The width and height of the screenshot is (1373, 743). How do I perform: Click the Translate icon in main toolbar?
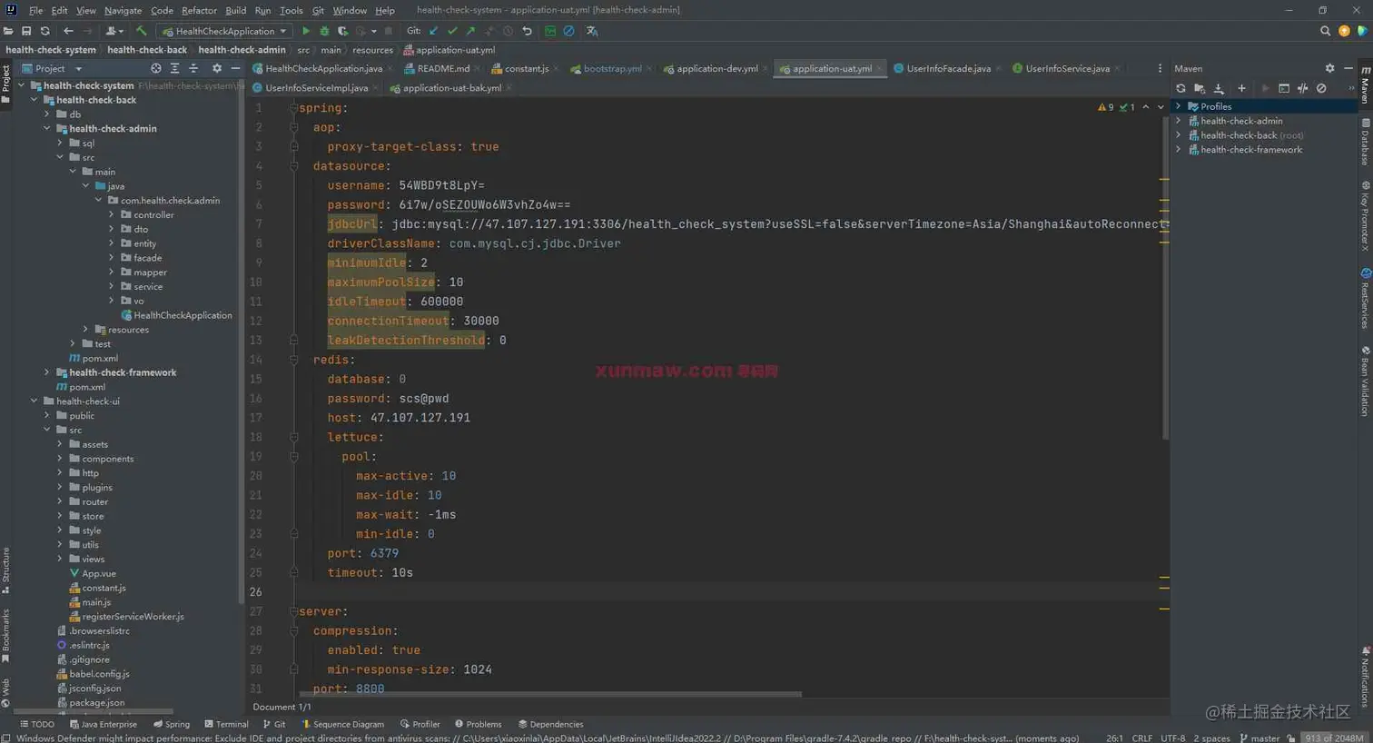pyautogui.click(x=592, y=31)
